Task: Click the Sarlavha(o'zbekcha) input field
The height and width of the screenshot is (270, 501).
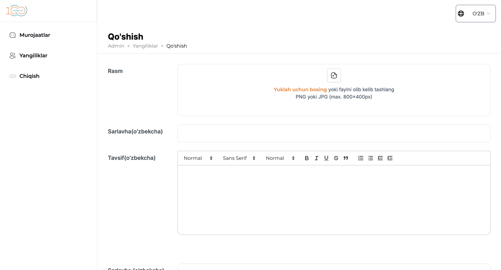Action: point(334,133)
